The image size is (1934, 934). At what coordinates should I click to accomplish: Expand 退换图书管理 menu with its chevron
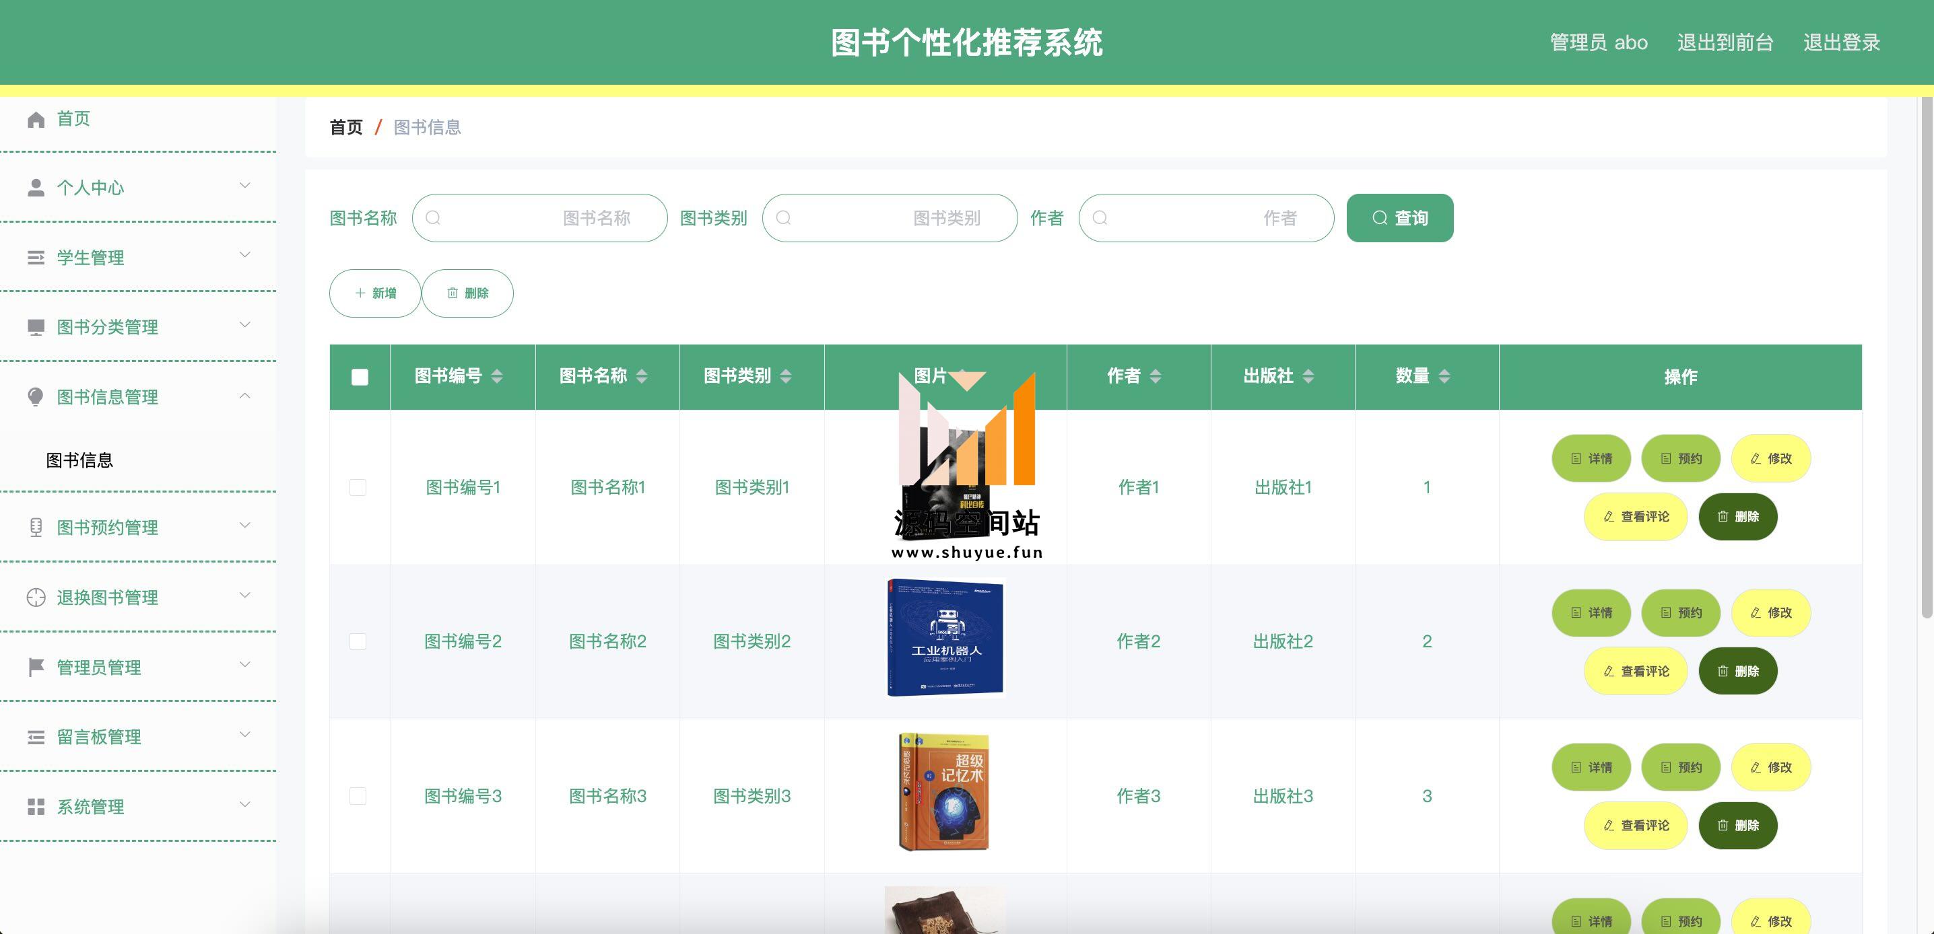click(244, 595)
